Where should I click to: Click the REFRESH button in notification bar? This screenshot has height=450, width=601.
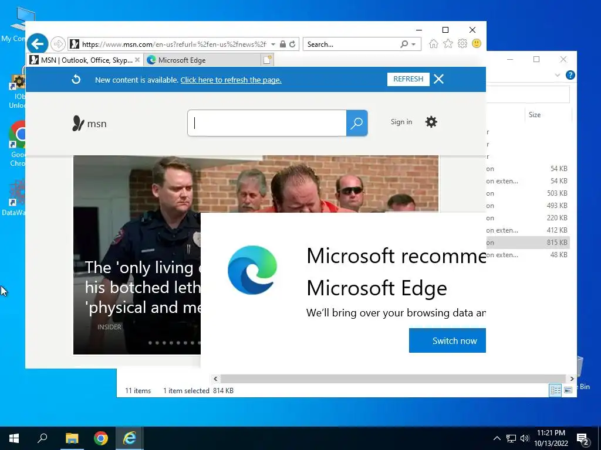(x=408, y=79)
